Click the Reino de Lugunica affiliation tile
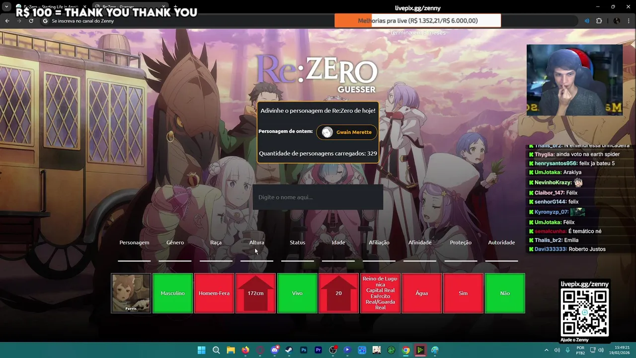Screen dimensions: 636x358 tap(380, 293)
